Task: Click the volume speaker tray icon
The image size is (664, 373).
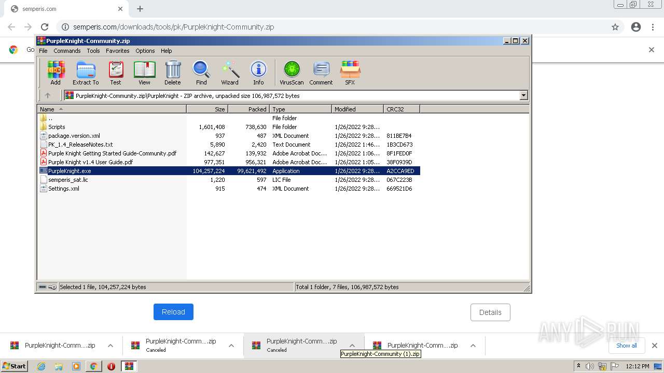Action: tap(590, 366)
